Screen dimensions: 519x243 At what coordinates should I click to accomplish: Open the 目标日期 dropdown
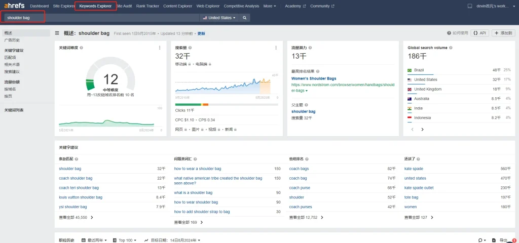(x=172, y=240)
